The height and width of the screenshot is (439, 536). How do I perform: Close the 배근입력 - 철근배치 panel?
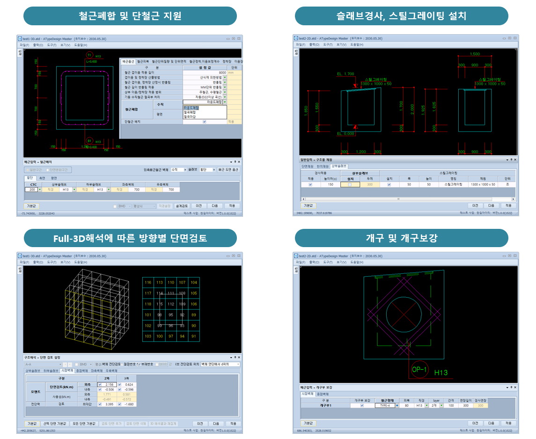pos(239,162)
